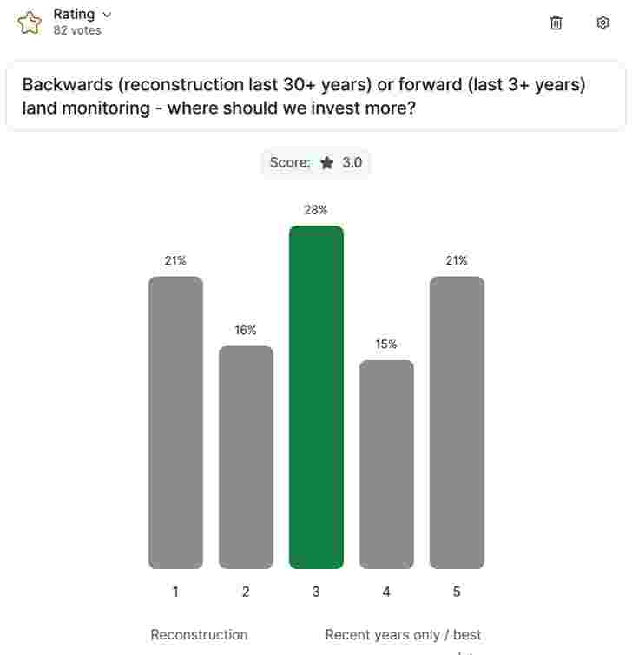Click the 16% bar for rating 2
This screenshot has width=632, height=655.
click(246, 457)
